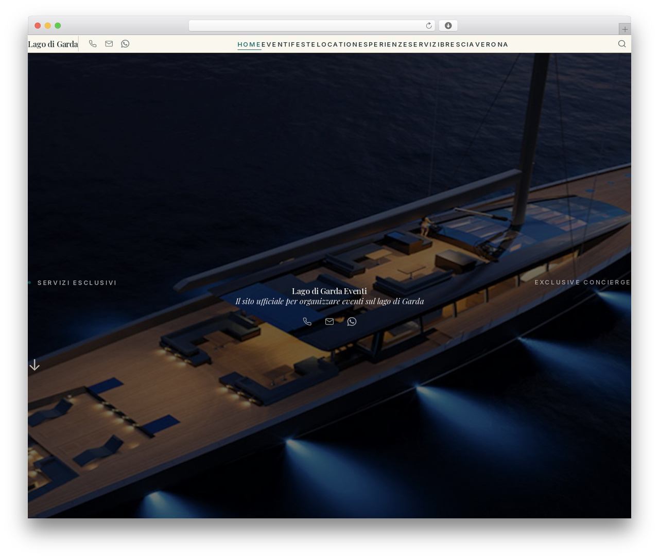Image resolution: width=659 pixels, height=558 pixels.
Task: Open the FESTE menu item
Action: pos(303,44)
